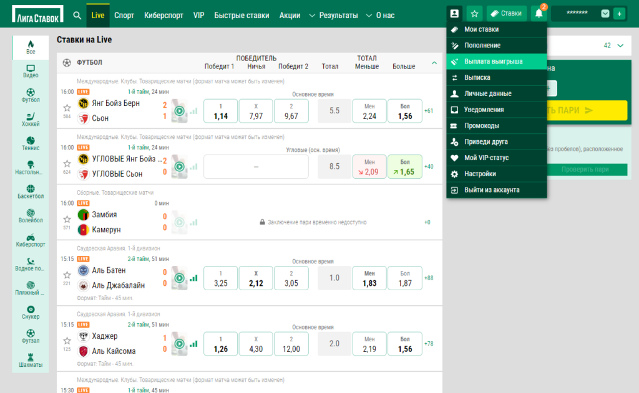
Task: Select Промокоды in account menu
Action: 496,126
